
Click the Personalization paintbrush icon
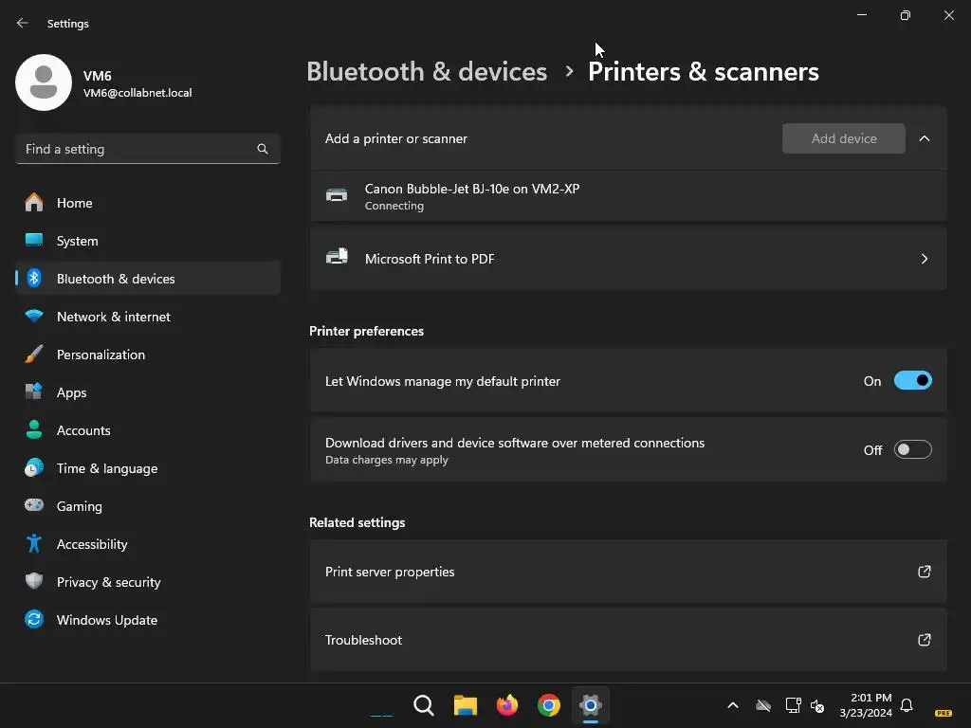34,355
